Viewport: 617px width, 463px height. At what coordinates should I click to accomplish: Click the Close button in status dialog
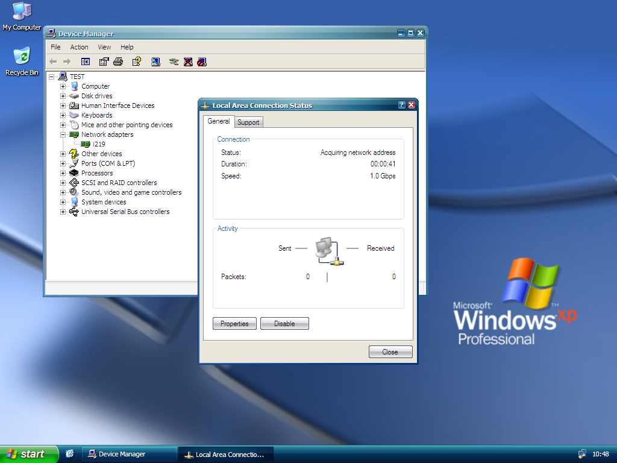pos(390,352)
